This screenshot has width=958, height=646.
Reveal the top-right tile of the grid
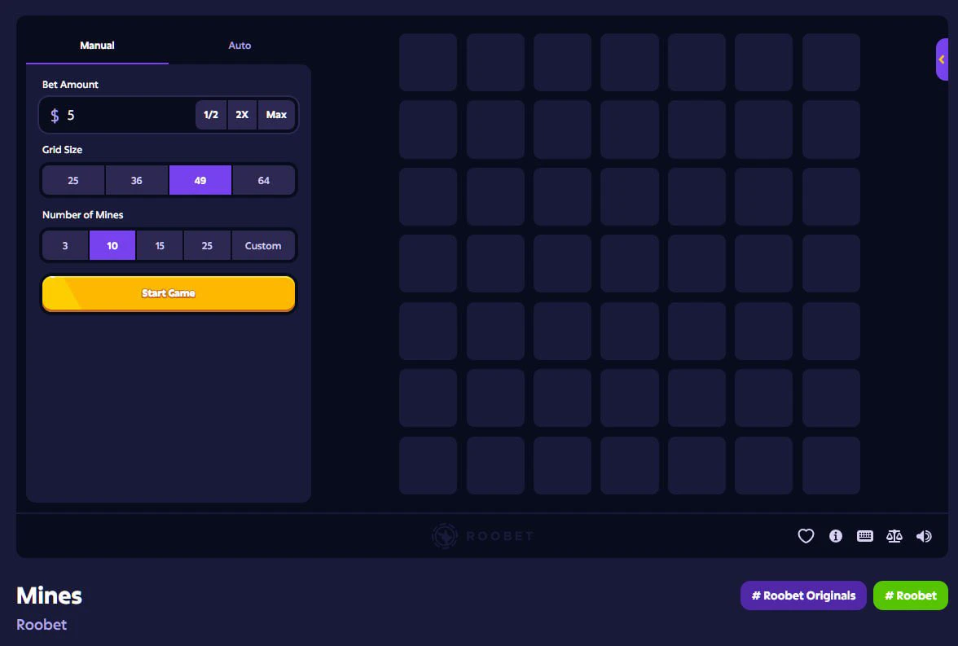(x=831, y=63)
